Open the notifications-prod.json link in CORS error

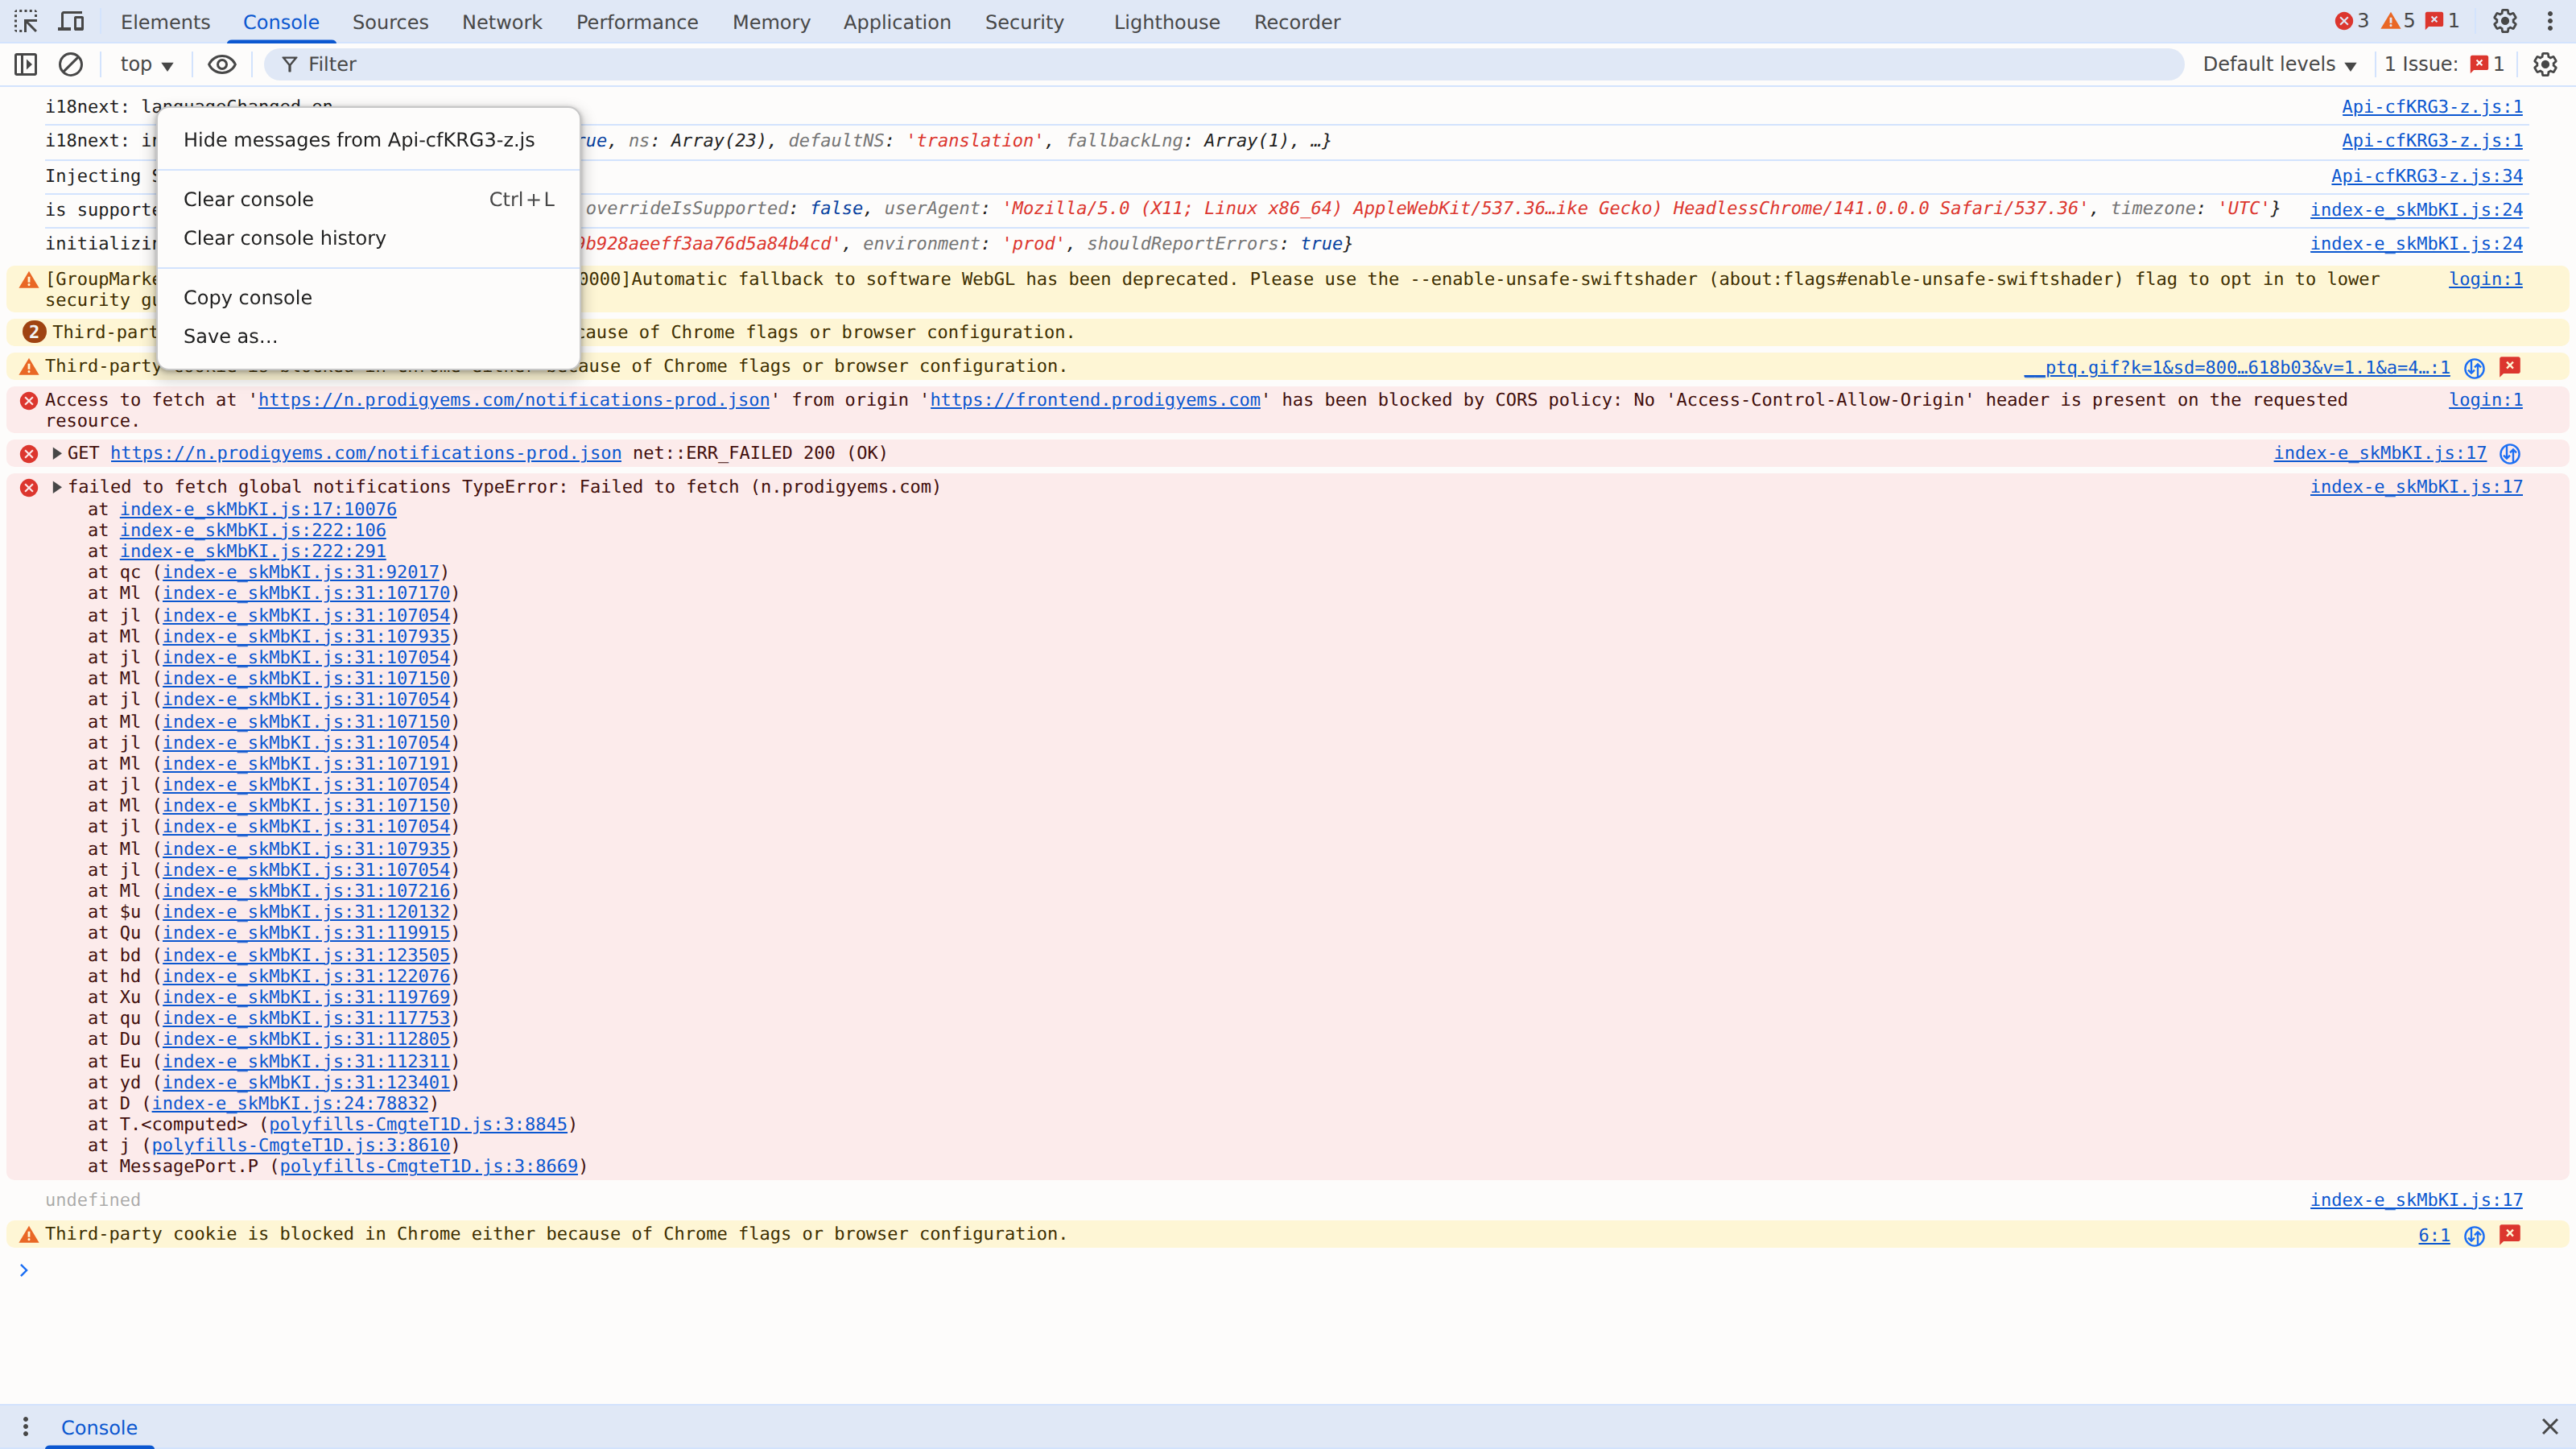(514, 400)
